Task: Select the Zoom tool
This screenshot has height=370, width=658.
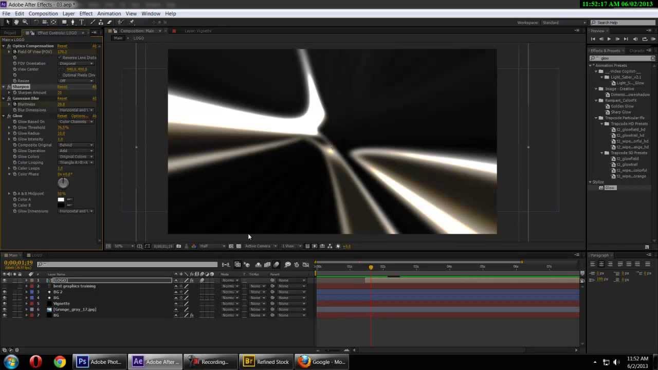Action: [25, 22]
